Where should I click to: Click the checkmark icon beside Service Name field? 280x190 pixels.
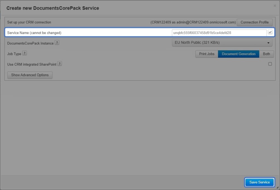coord(270,32)
